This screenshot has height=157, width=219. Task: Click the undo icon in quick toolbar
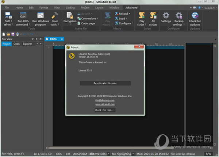pyautogui.click(x=24, y=34)
